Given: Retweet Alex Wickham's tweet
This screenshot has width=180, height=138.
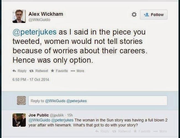Looking at the screenshot, I should pos(40,71).
